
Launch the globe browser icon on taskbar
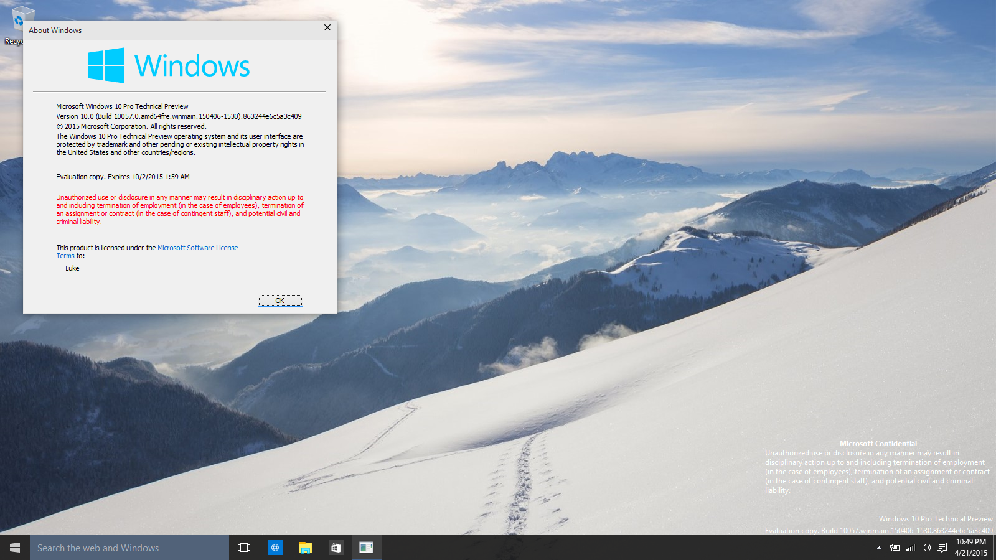point(275,548)
